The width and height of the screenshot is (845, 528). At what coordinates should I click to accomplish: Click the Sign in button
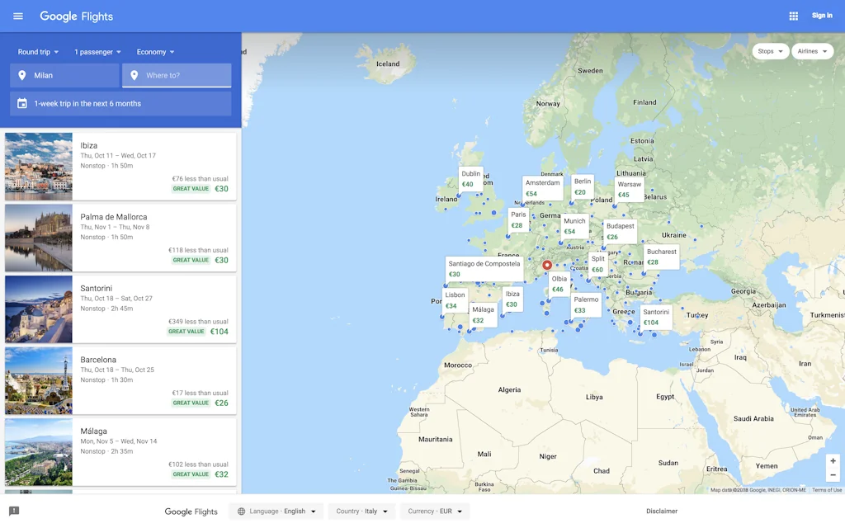(821, 15)
